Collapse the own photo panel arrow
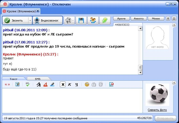Screen dimensions: 179x123 (174, 83)
